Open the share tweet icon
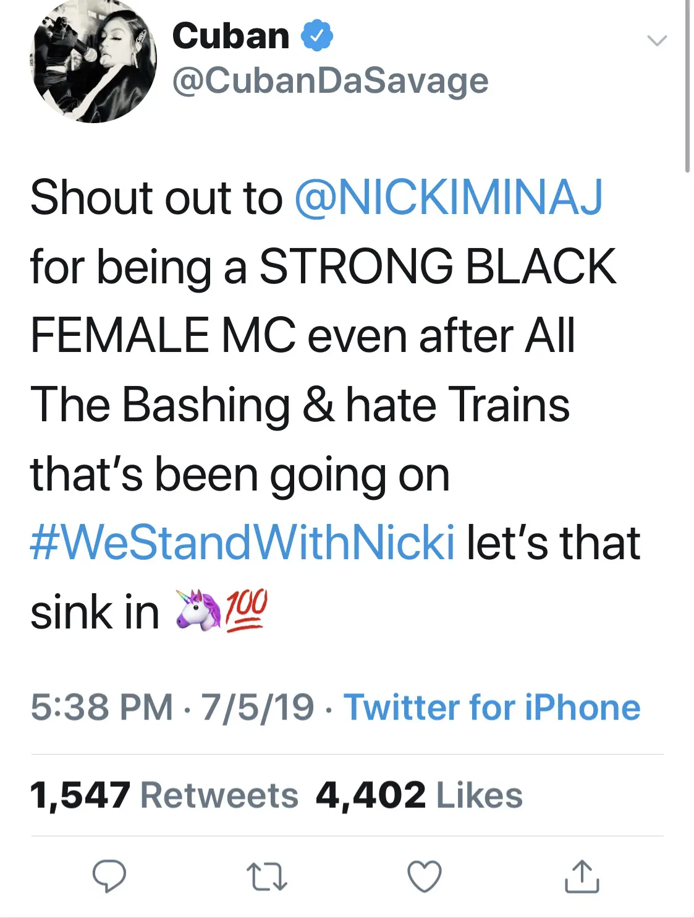Image resolution: width=694 pixels, height=918 pixels. 582,876
